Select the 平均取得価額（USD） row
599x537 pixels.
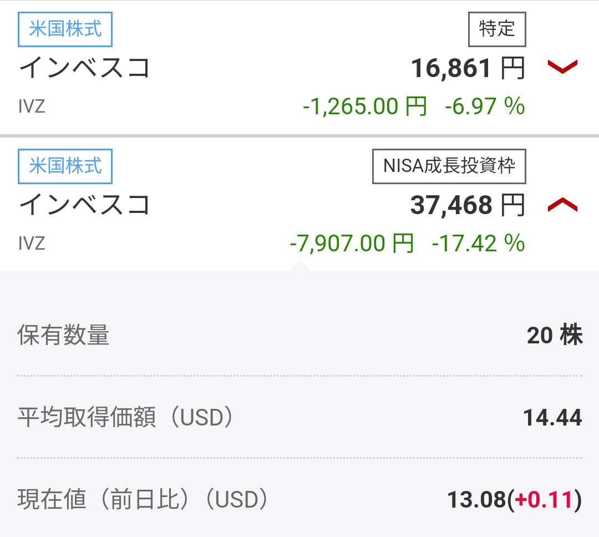(x=299, y=417)
